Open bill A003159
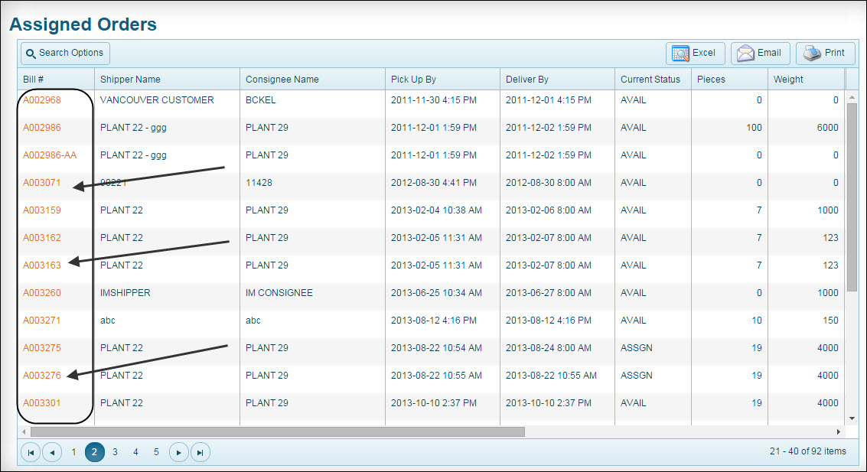This screenshot has height=472, width=867. [x=42, y=210]
